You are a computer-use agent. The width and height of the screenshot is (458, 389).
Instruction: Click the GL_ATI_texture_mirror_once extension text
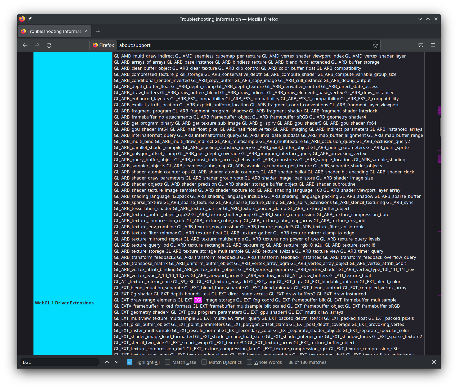[143, 282]
